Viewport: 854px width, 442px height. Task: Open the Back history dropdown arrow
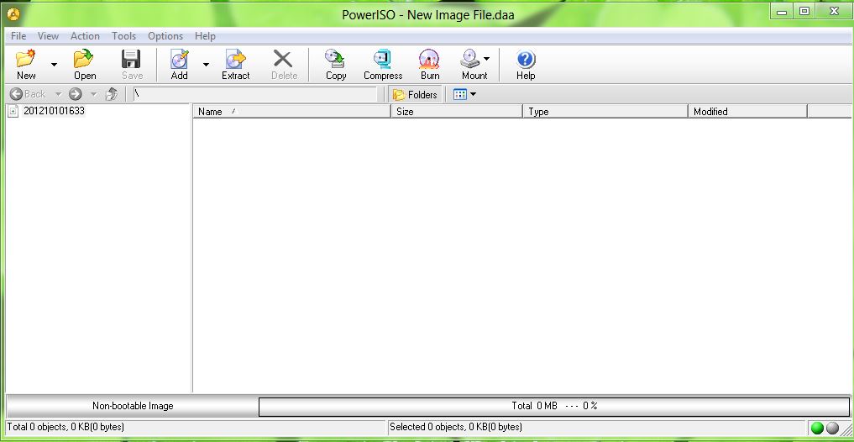point(58,94)
